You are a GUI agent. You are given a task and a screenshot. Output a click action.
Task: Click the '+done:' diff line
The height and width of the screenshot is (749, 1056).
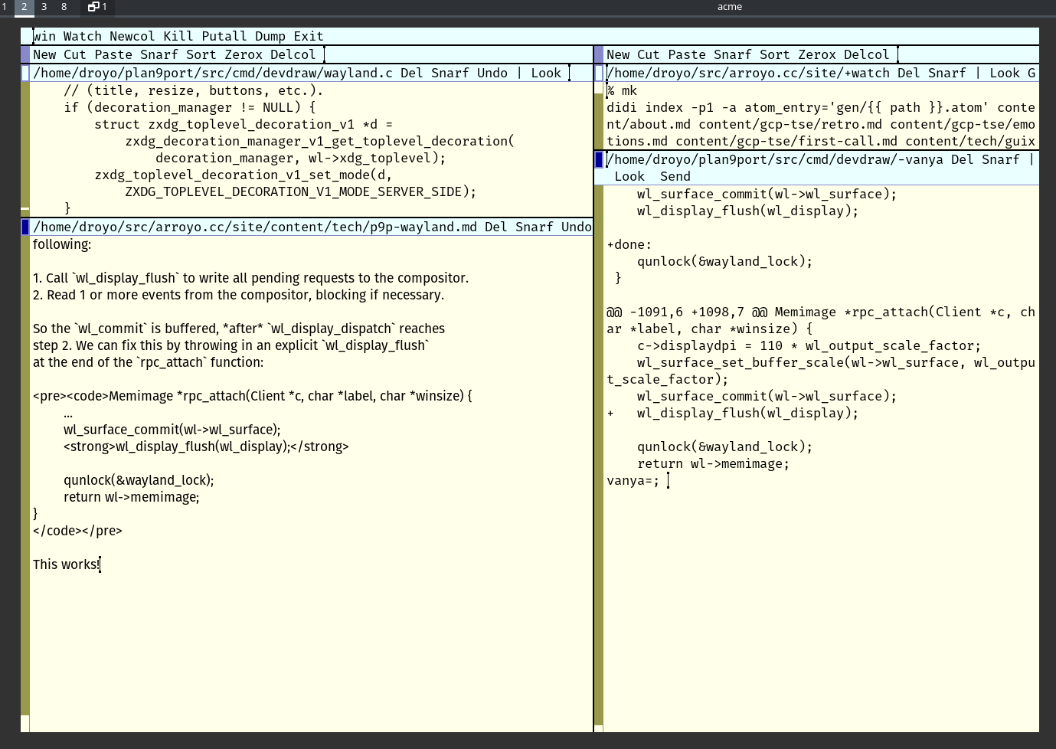point(629,244)
